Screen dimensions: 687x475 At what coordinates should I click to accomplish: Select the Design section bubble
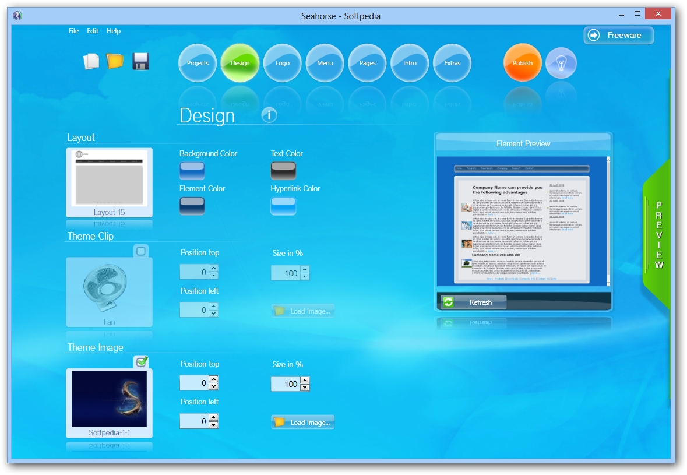point(240,63)
